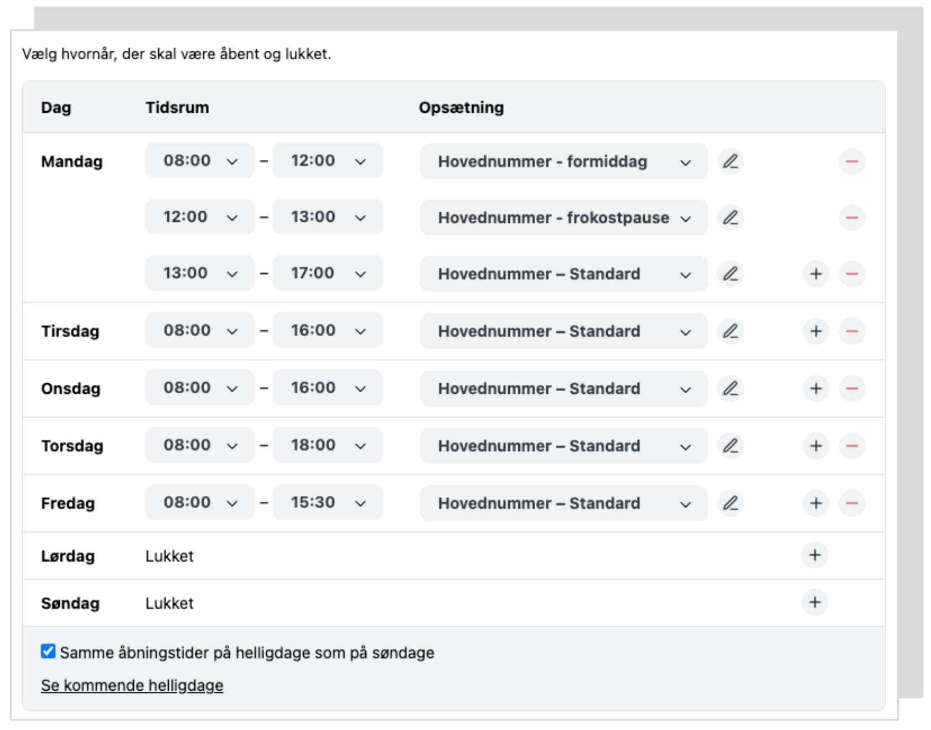Screen dimensions: 931x730
Task: Add a time slot to Torsdag
Action: click(816, 446)
